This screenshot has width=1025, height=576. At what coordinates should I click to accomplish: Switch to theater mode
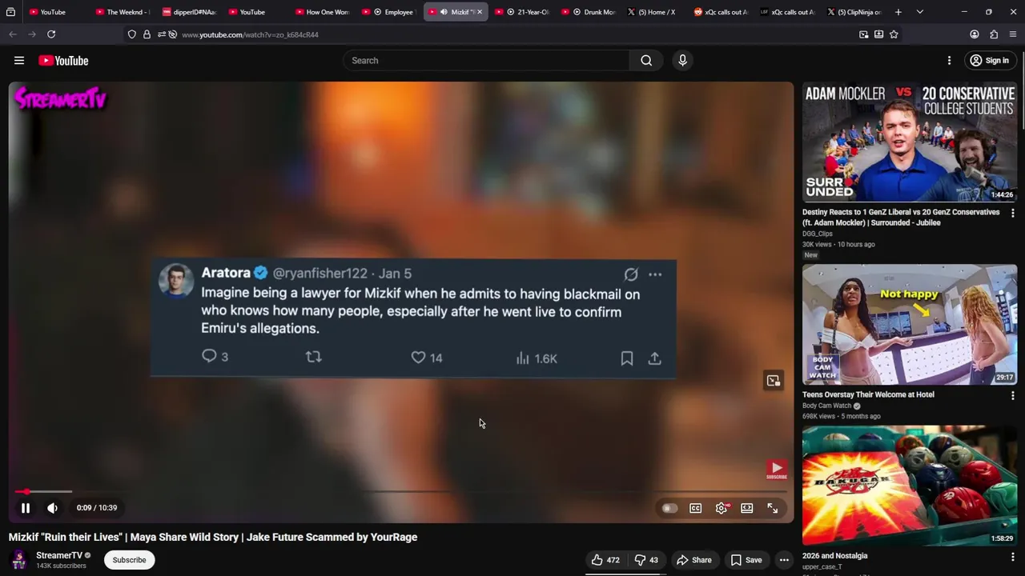(x=747, y=508)
